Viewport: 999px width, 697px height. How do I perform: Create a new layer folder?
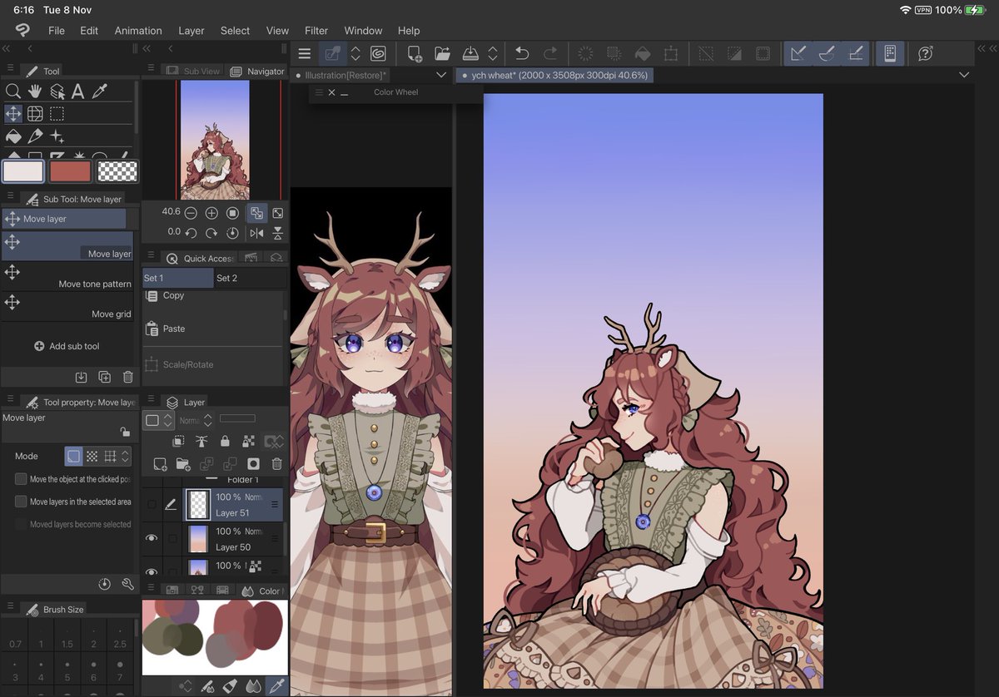(181, 464)
